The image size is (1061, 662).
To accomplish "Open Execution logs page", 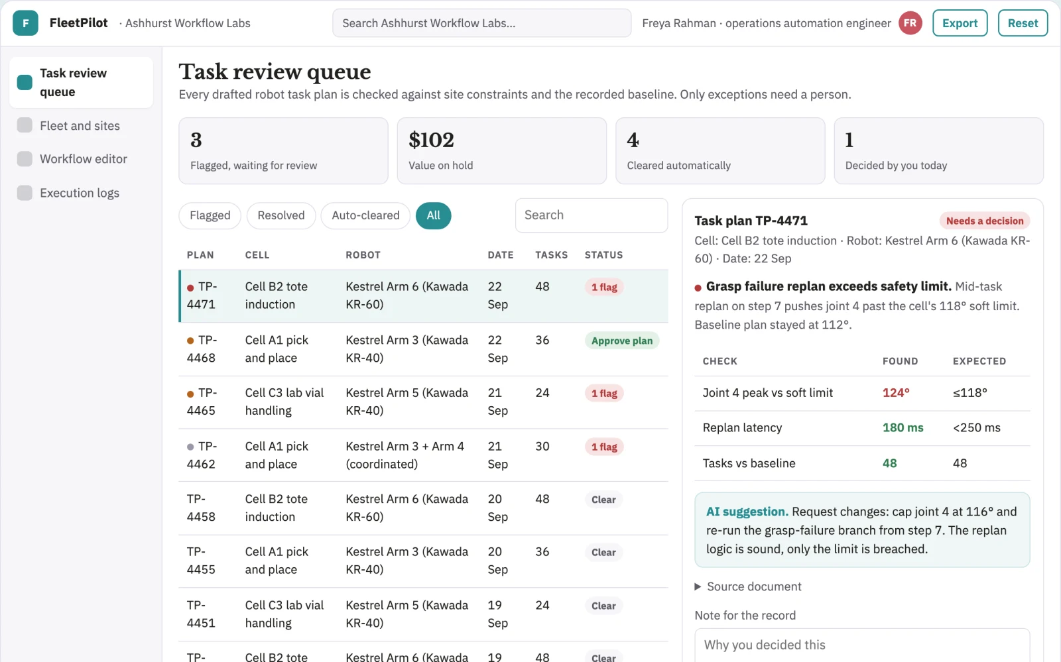I will 81,193.
